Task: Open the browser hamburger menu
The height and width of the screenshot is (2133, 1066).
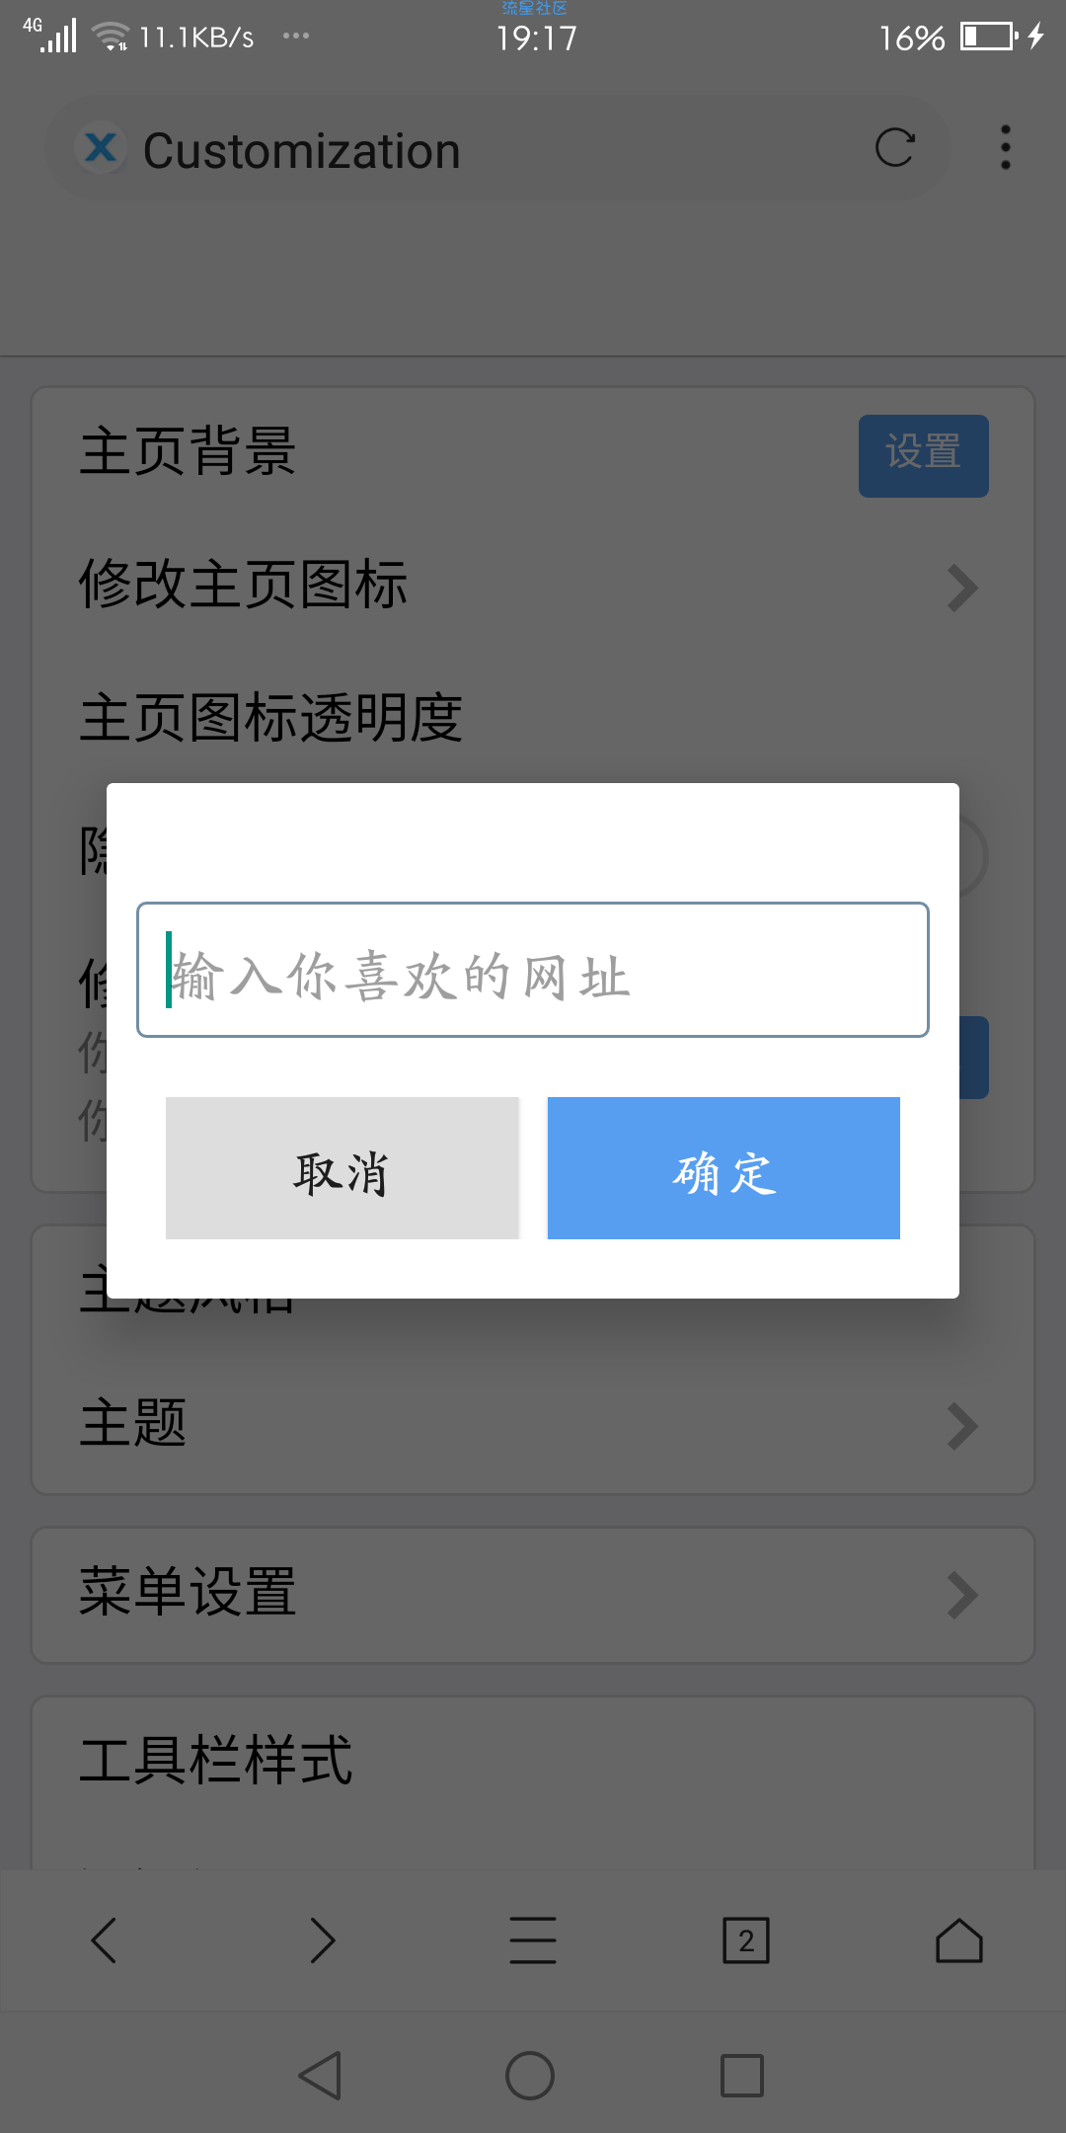Action: (533, 1940)
